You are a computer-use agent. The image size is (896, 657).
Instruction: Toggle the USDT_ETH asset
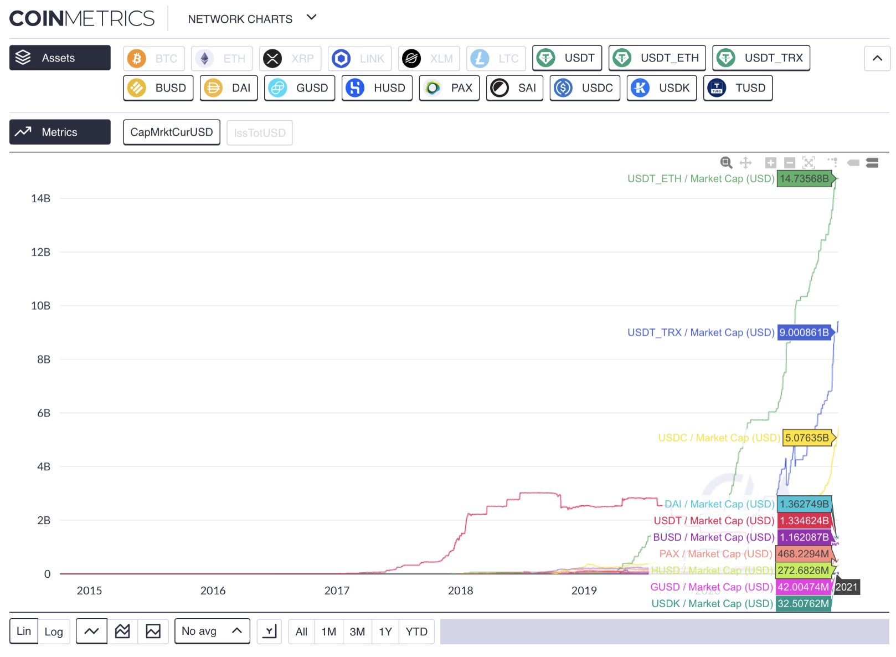click(x=657, y=58)
